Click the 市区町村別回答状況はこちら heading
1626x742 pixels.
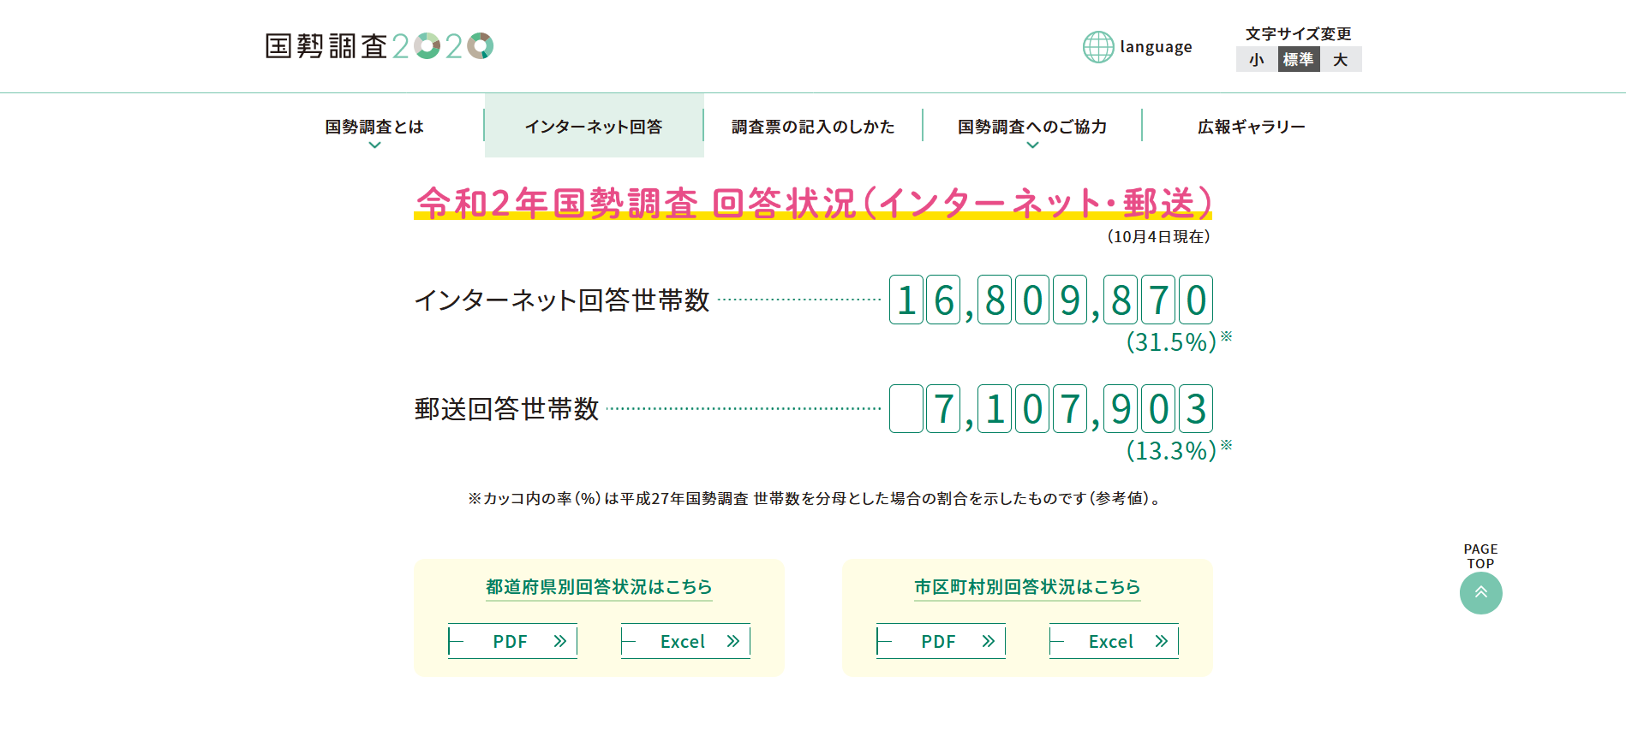[x=1027, y=587]
